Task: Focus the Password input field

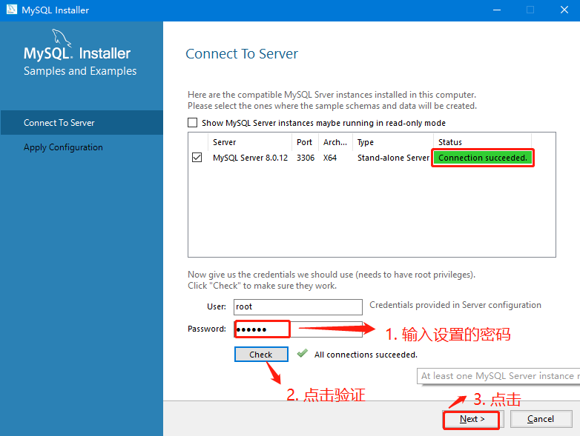Action: 297,329
